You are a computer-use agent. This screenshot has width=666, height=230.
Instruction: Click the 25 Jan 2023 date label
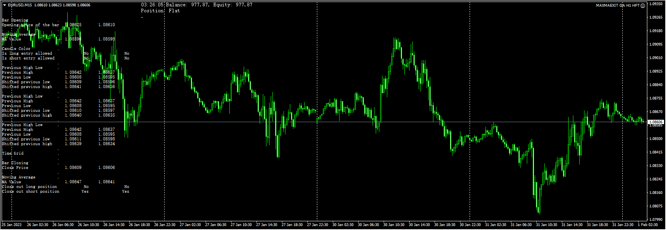click(x=12, y=225)
